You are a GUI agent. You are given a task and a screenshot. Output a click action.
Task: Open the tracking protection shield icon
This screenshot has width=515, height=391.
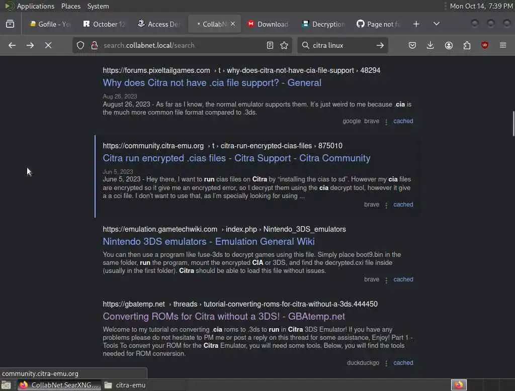coord(80,45)
